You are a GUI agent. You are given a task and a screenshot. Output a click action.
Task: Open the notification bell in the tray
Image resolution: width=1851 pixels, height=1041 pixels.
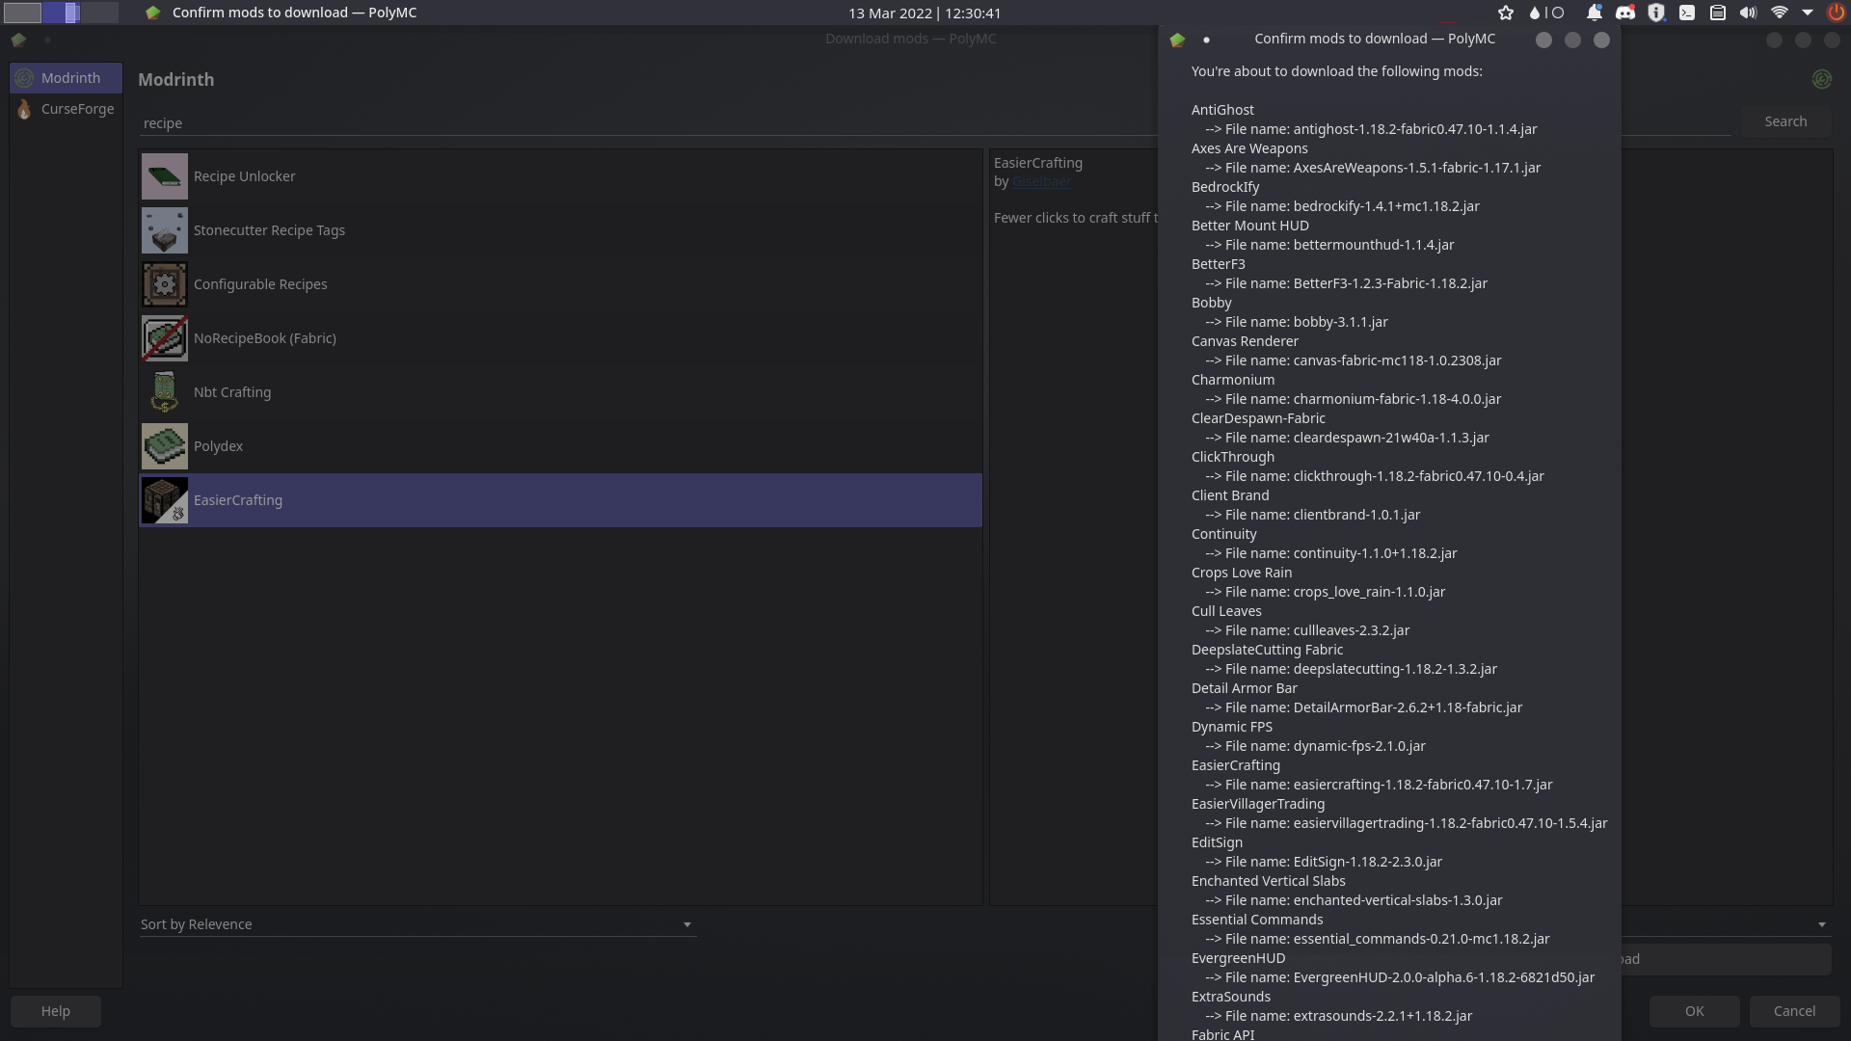tap(1594, 13)
